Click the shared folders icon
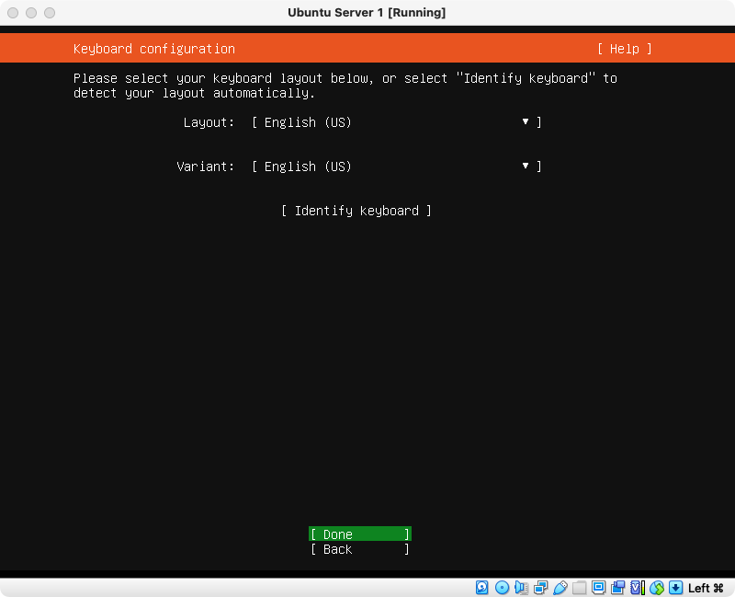 tap(579, 587)
